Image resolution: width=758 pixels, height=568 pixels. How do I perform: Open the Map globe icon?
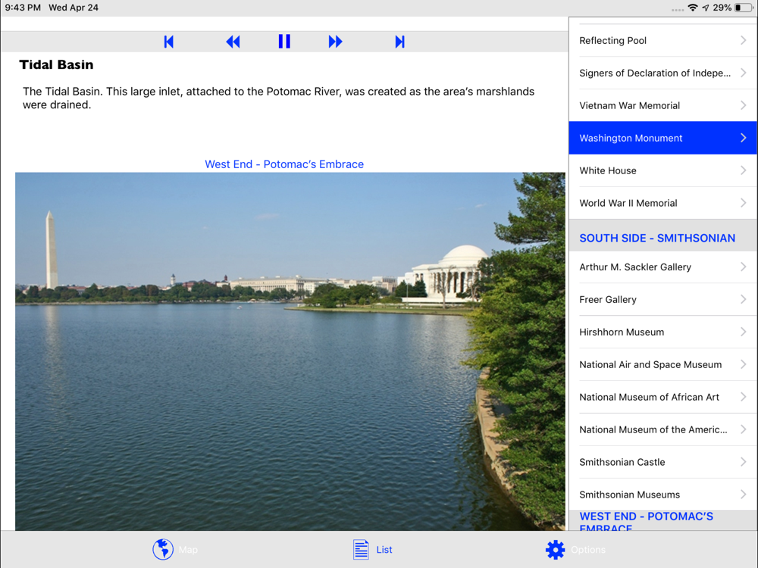pyautogui.click(x=163, y=550)
